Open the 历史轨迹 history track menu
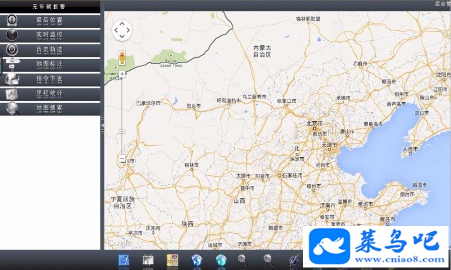451x270 pixels. click(50, 50)
